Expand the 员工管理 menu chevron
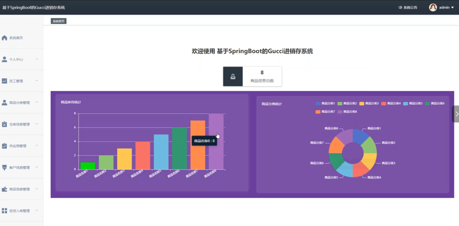 click(37, 81)
